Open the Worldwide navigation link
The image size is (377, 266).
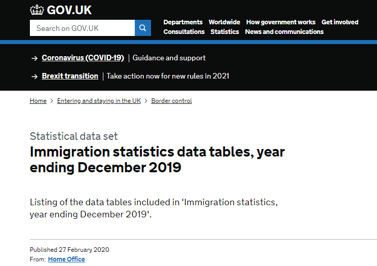click(x=224, y=22)
